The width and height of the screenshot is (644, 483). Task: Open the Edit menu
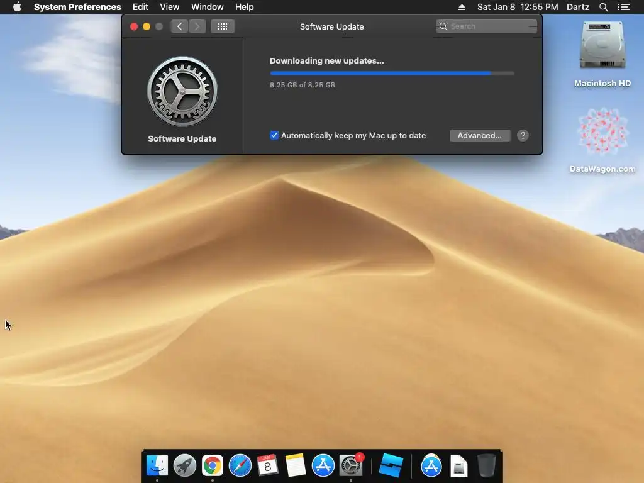pos(140,7)
